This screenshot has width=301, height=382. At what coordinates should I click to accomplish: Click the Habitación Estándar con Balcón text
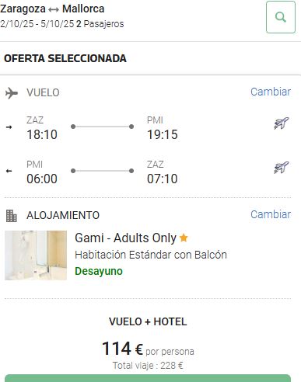pos(151,255)
